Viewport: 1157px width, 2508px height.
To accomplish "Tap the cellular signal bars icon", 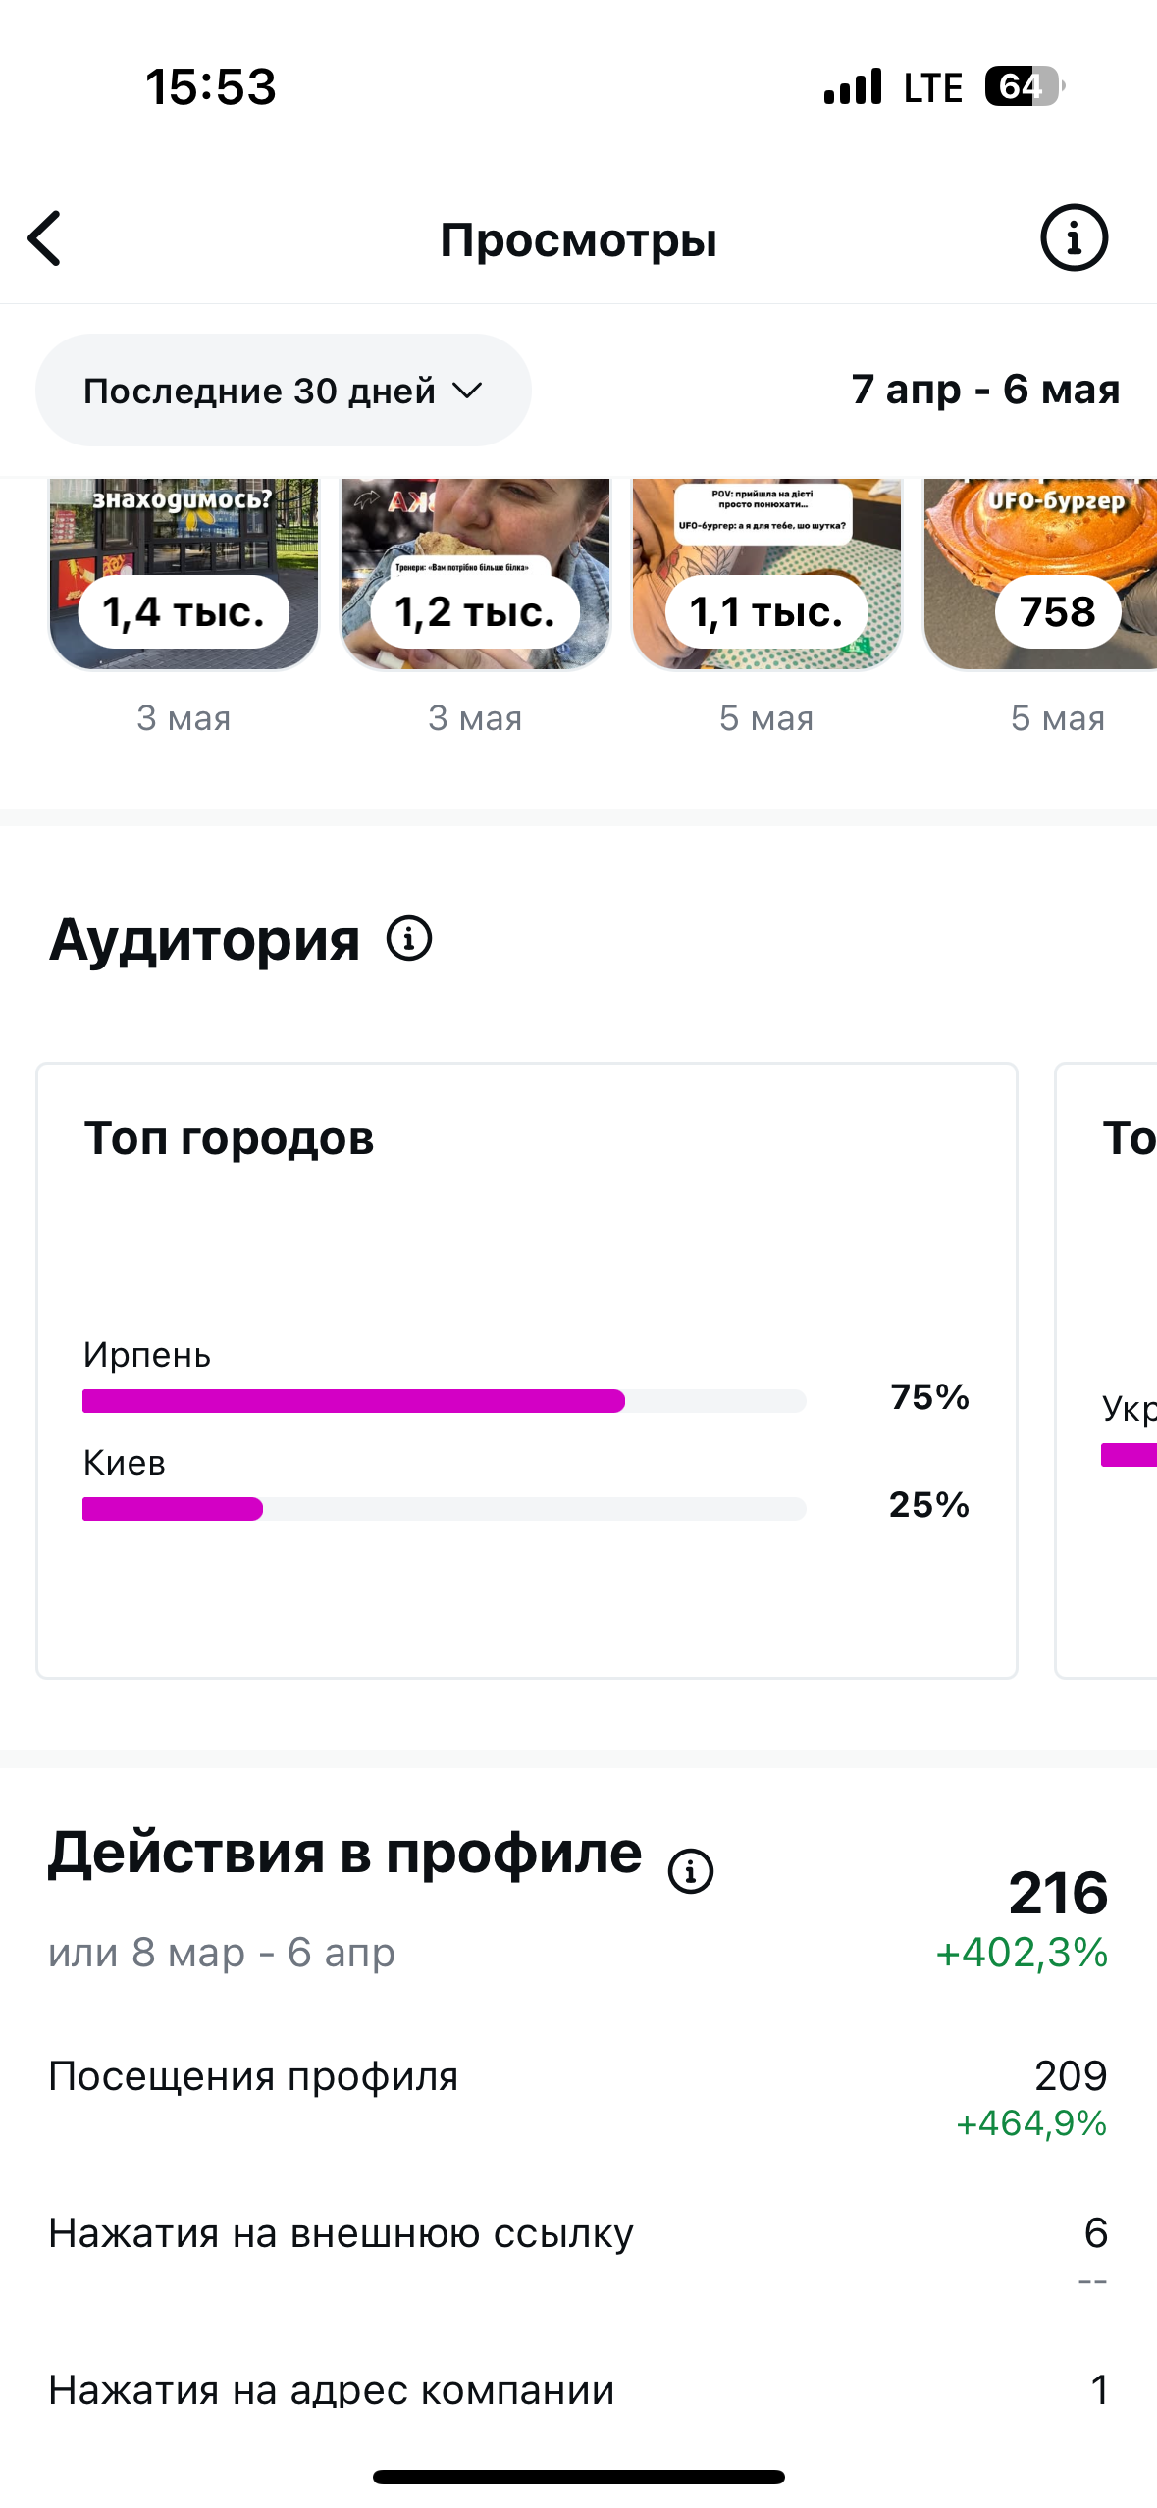I will coord(853,86).
